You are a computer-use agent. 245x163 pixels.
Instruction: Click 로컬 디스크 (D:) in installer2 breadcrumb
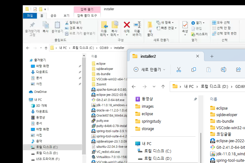point(215,87)
